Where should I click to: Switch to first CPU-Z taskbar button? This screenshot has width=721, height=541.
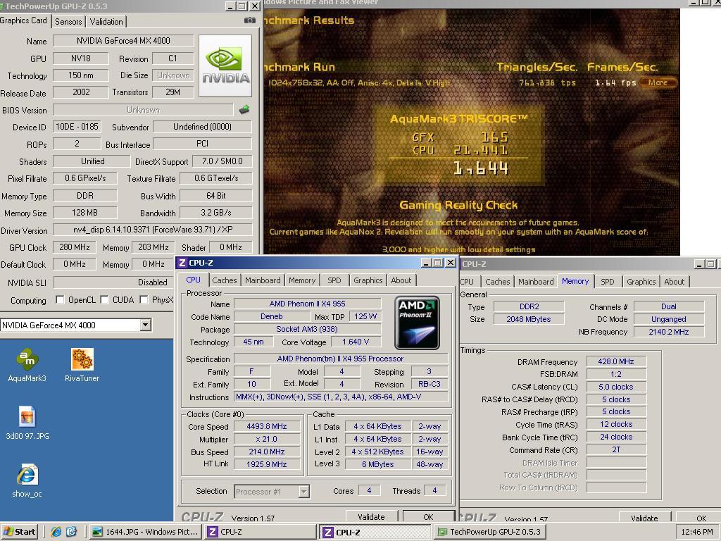(x=261, y=532)
